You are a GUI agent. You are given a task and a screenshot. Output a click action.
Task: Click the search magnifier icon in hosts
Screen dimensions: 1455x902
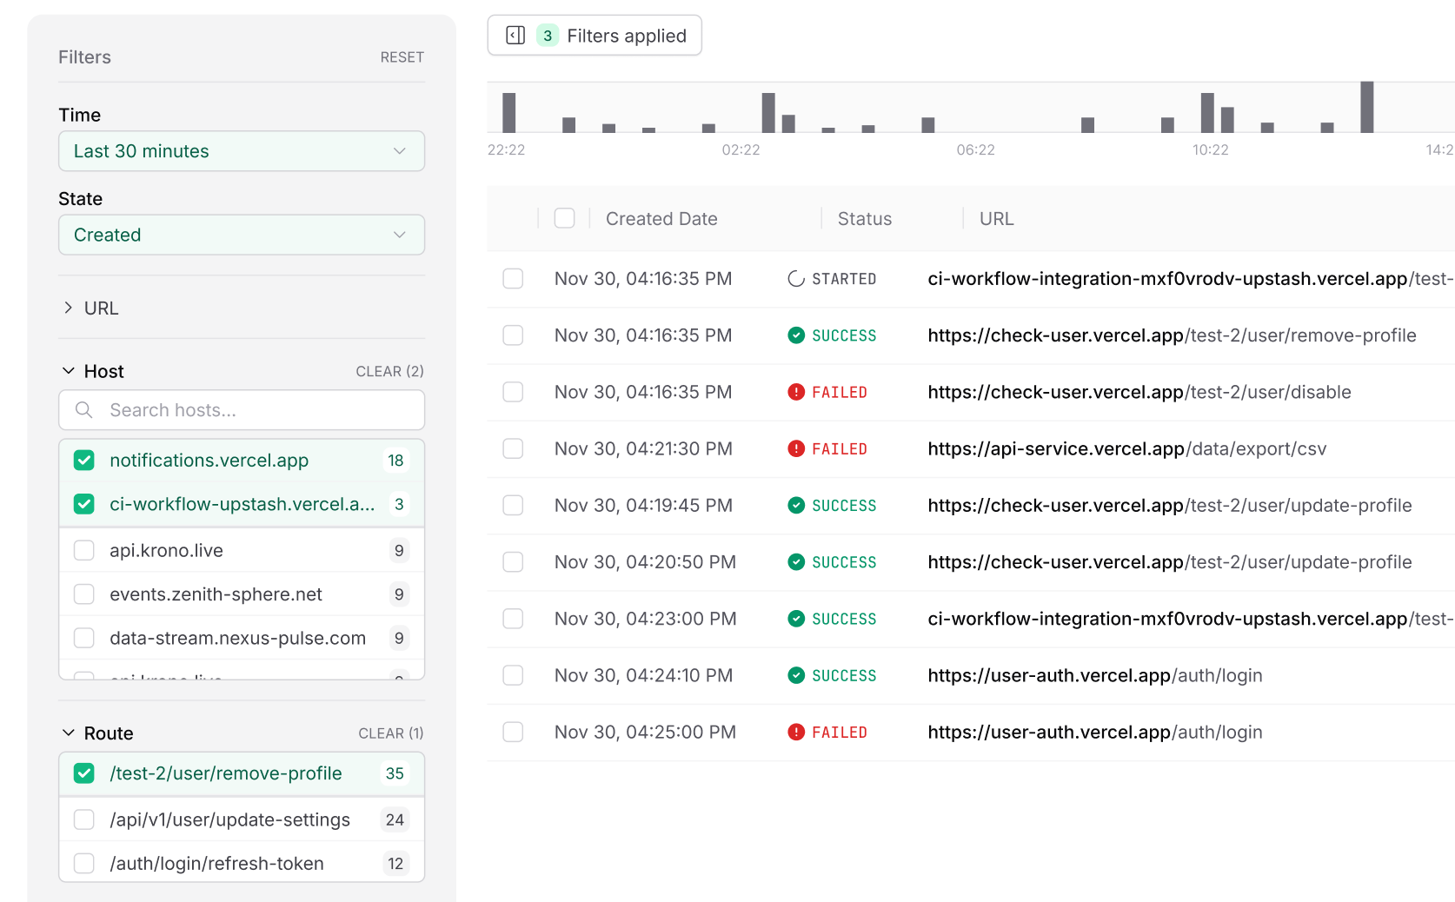click(x=84, y=410)
